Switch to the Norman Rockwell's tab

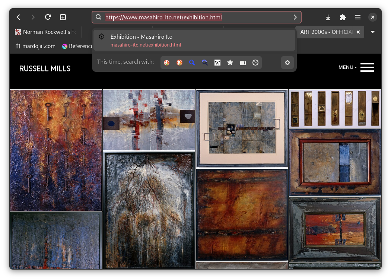click(46, 32)
